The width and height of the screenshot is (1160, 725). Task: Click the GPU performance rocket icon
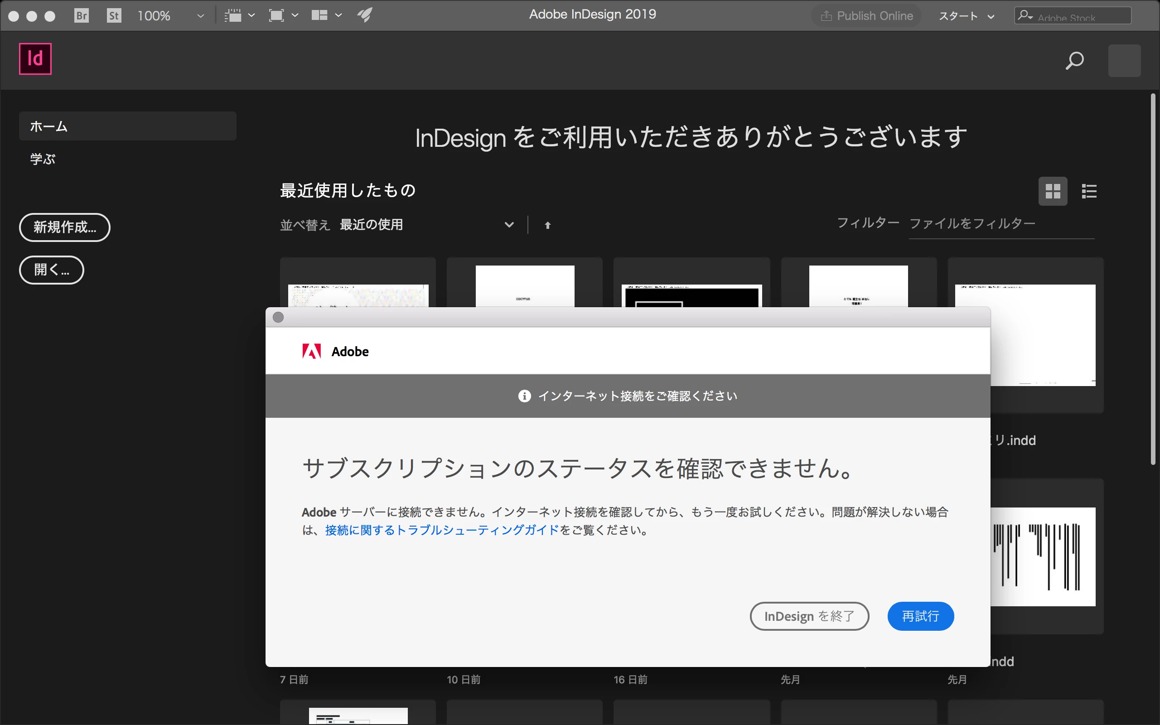(x=364, y=15)
